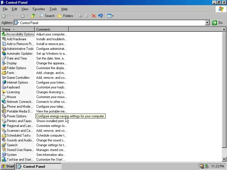Open the Game Controllers icon
The height and width of the screenshot is (170, 227).
pyautogui.click(x=4, y=78)
